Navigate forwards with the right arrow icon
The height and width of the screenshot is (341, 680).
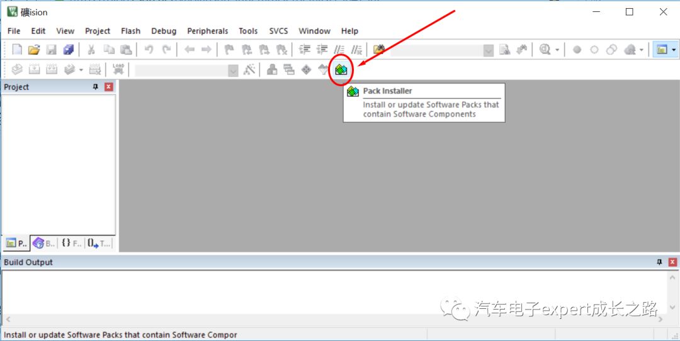(x=207, y=50)
